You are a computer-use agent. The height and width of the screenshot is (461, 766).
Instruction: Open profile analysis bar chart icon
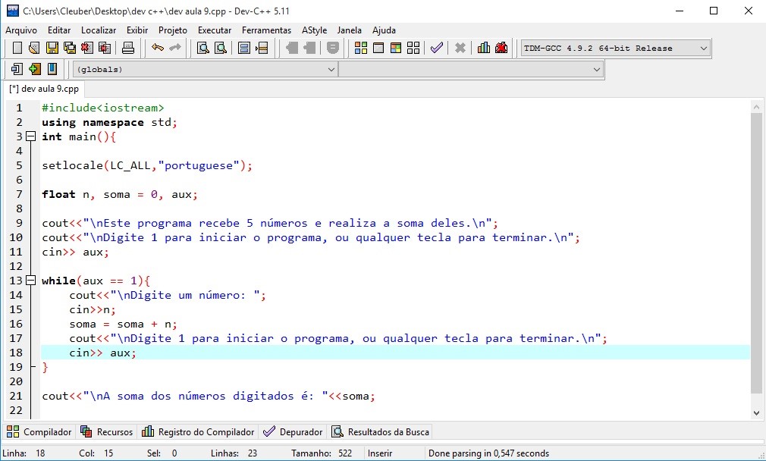click(x=484, y=48)
